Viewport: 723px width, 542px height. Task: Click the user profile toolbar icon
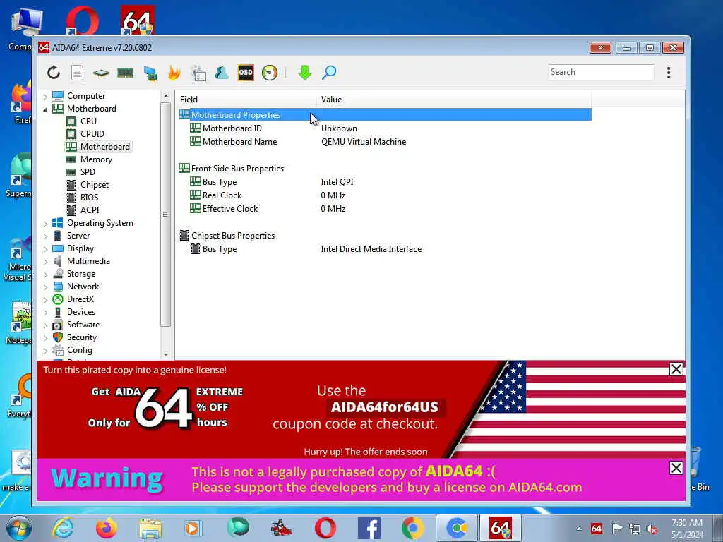tap(221, 73)
